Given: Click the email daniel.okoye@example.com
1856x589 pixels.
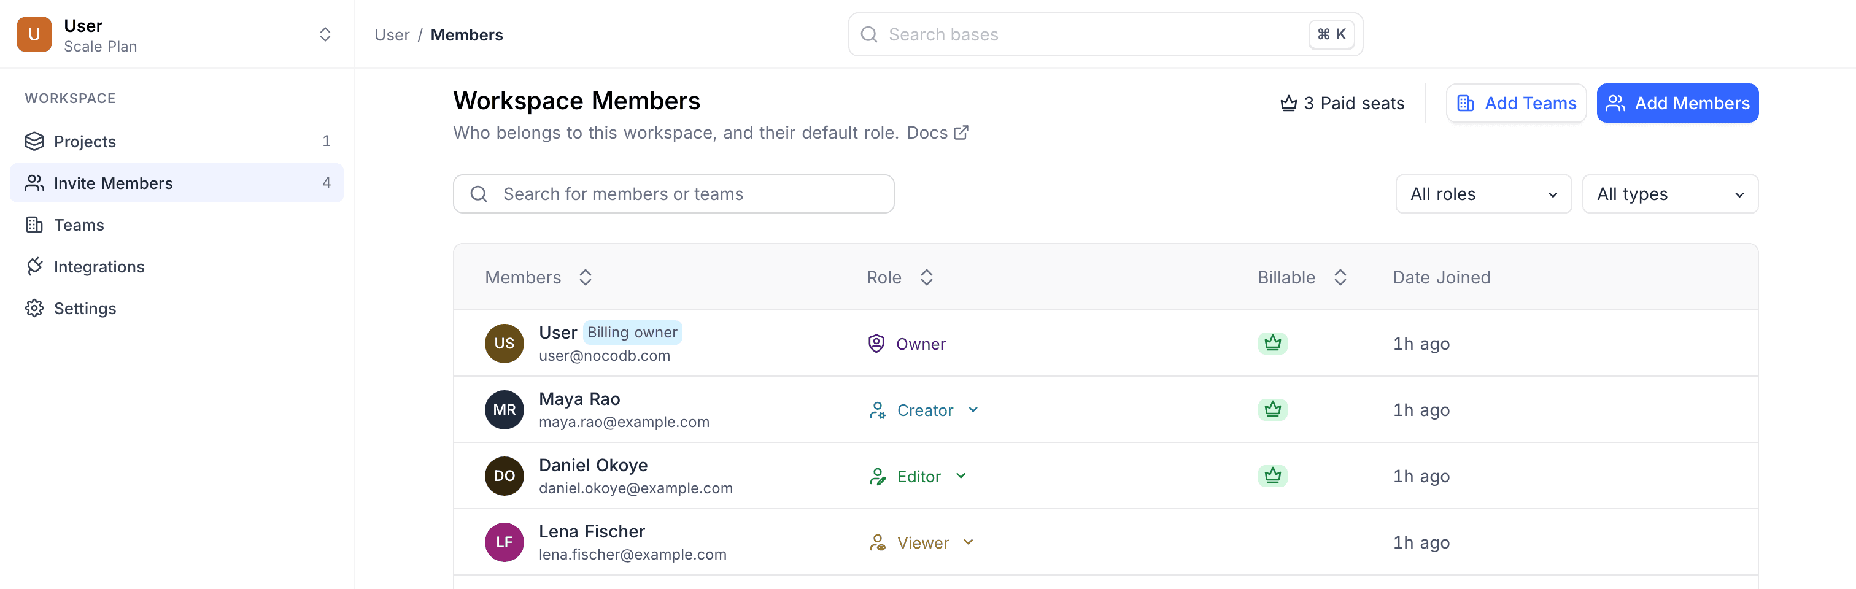Looking at the screenshot, I should coord(635,488).
